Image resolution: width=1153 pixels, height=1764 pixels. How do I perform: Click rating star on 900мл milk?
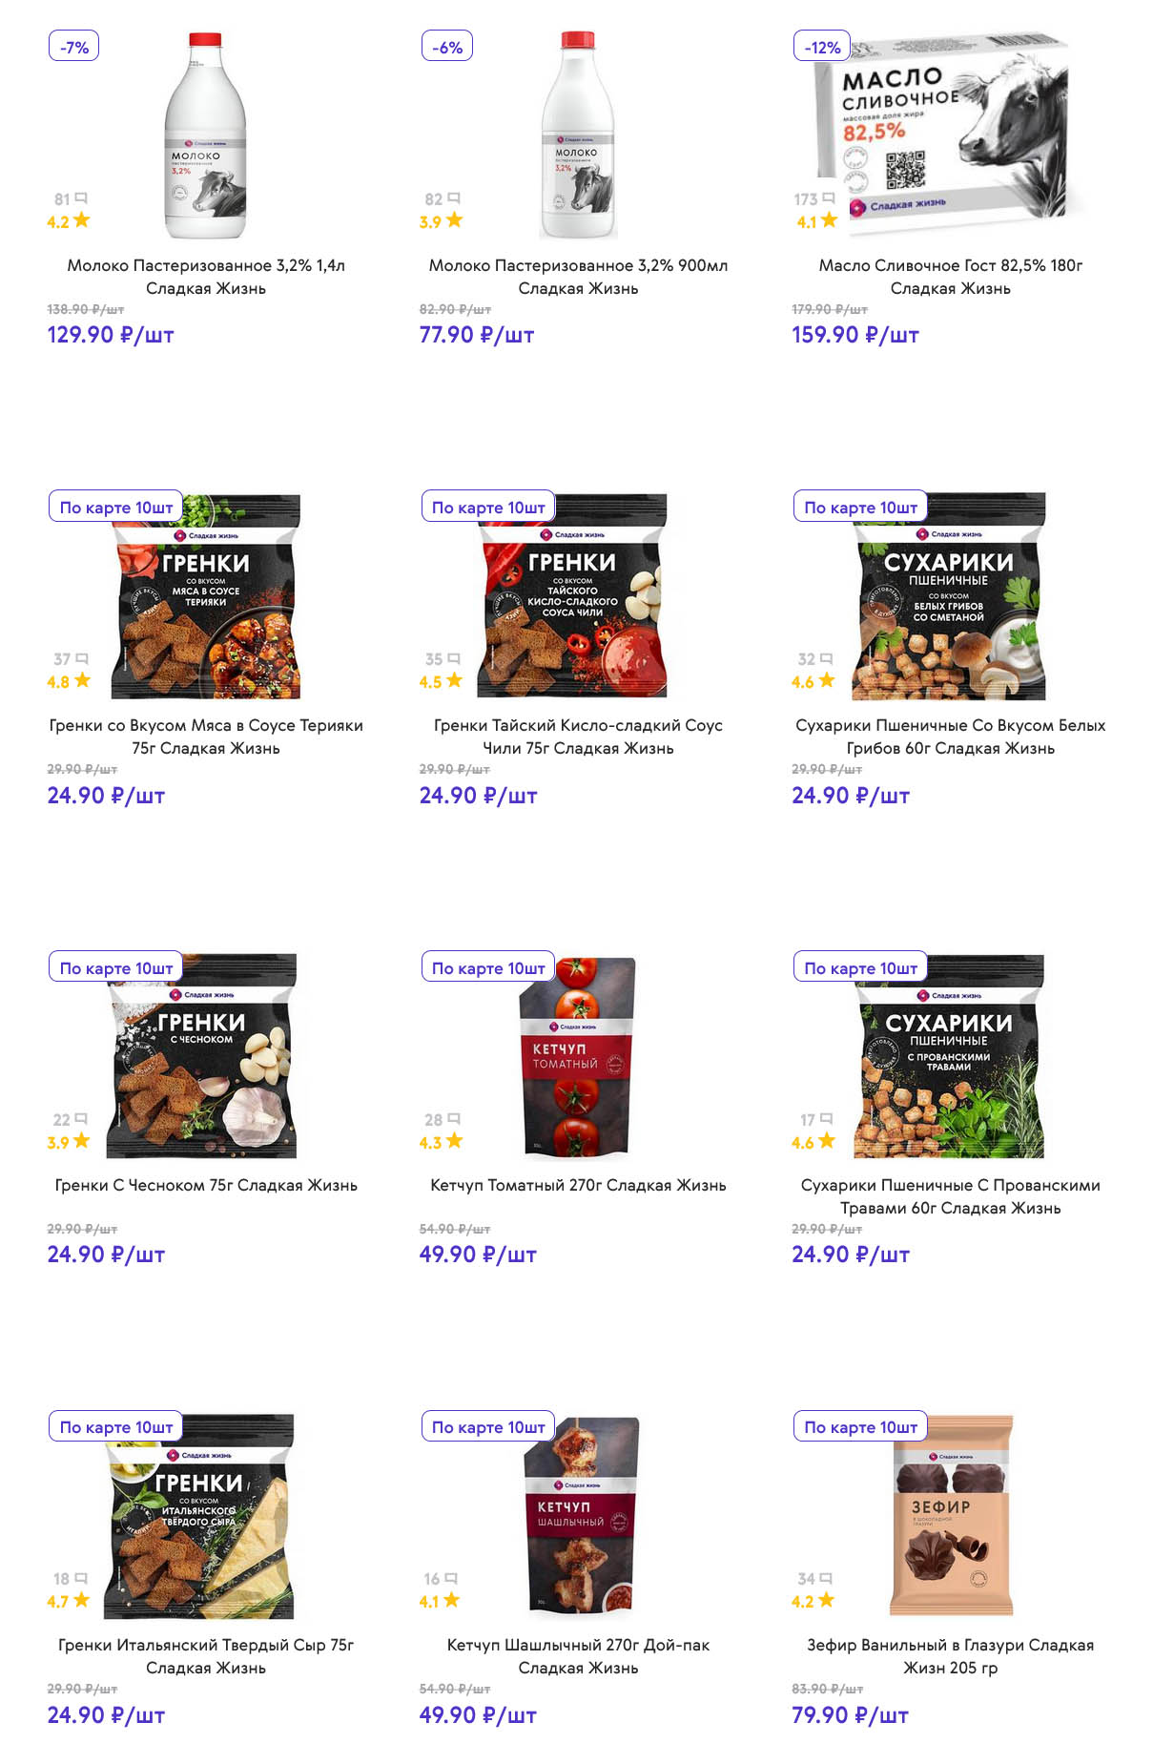point(454,220)
